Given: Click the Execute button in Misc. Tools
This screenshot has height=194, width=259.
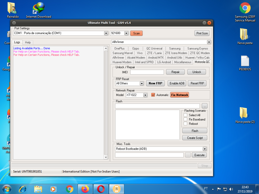Looking at the screenshot, I should coord(199,155).
